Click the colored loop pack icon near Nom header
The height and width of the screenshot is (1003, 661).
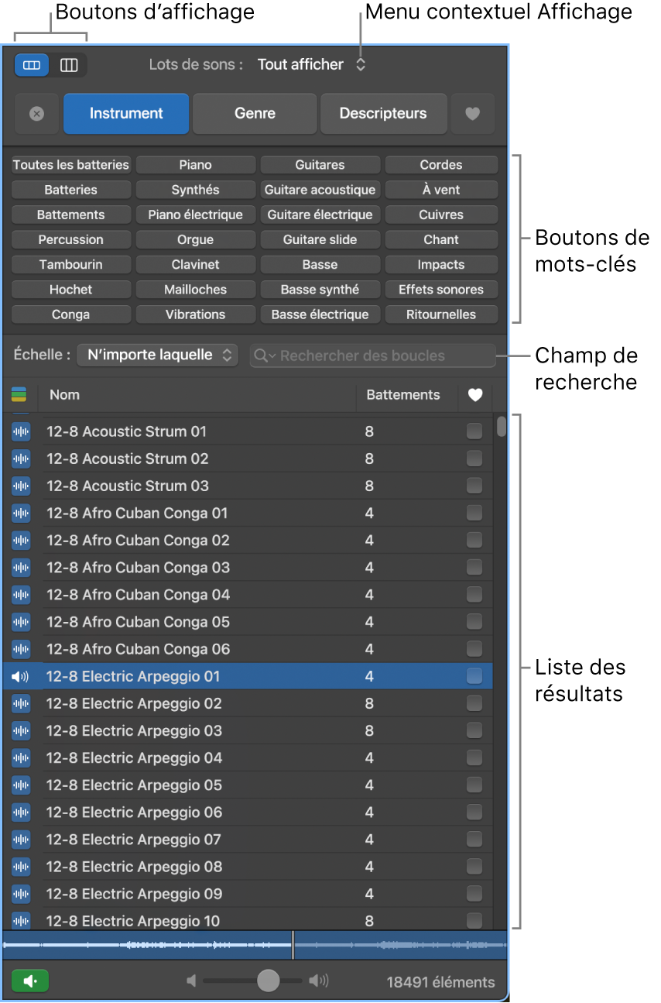19,395
